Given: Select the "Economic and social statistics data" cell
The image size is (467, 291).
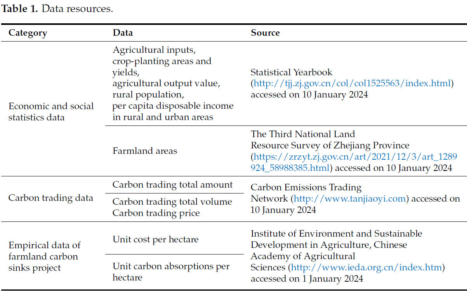Looking at the screenshot, I should pyautogui.click(x=51, y=112).
